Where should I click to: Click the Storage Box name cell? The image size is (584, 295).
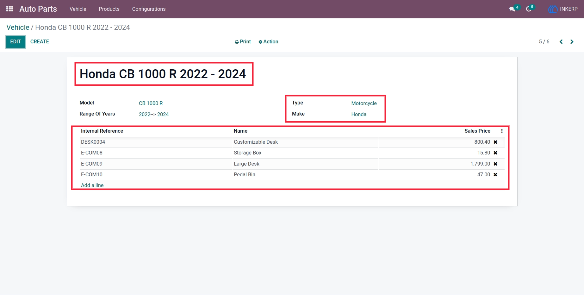point(247,153)
